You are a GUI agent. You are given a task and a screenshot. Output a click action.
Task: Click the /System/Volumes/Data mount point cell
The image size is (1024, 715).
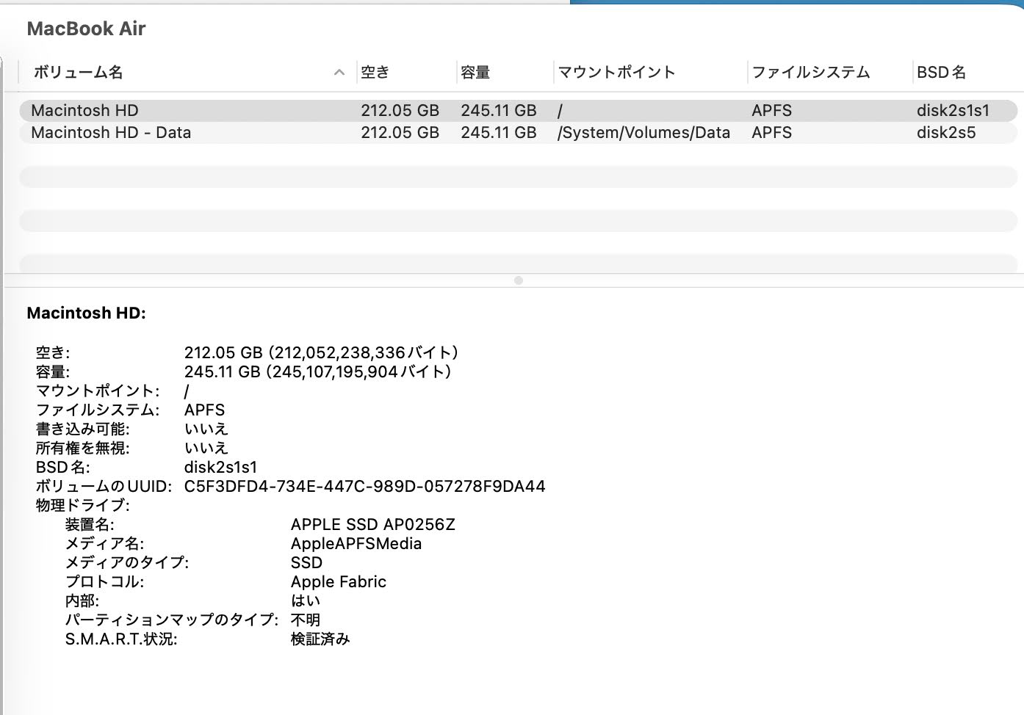[643, 132]
